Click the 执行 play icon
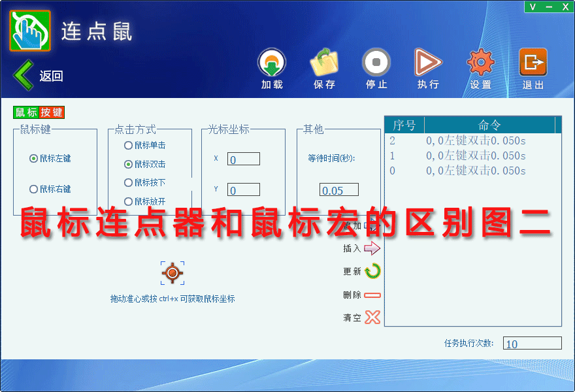The height and width of the screenshot is (392, 575). (x=428, y=63)
